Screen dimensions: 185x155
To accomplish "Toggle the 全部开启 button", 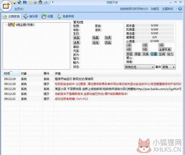I will 165,49.
